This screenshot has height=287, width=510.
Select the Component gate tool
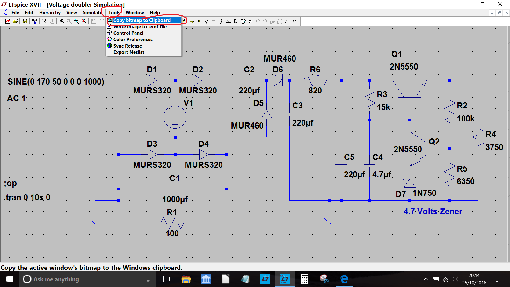[236, 21]
